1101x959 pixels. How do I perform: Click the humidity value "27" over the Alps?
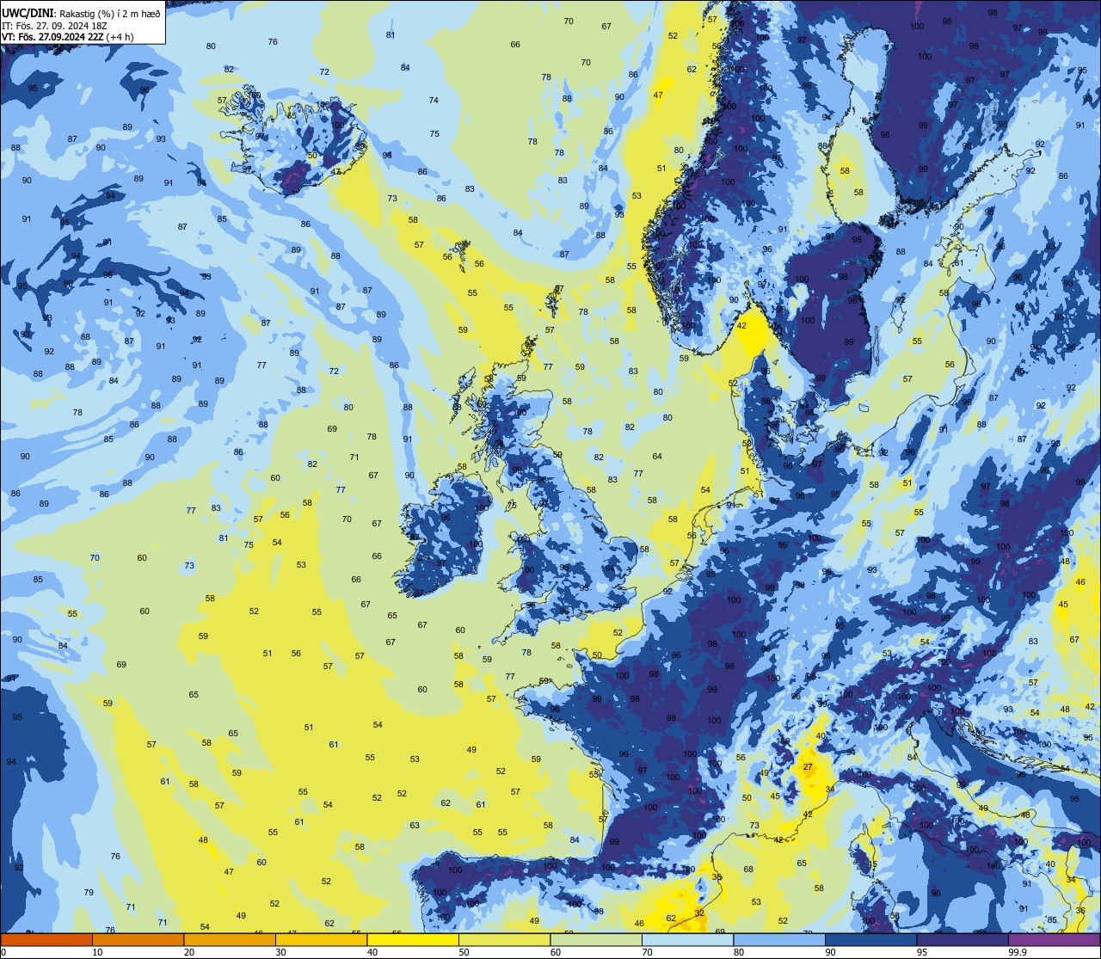[x=808, y=766]
